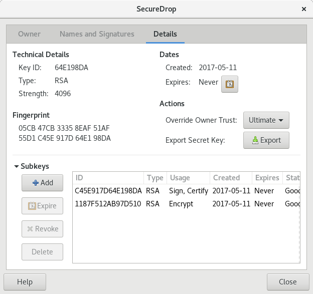The height and width of the screenshot is (294, 313).
Task: Click the Help button
Action: 25,282
